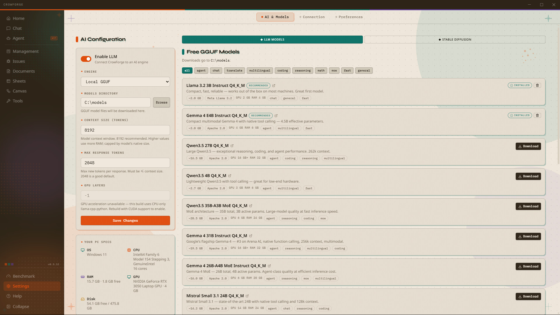560x315 pixels.
Task: Switch to the Preferences tab
Action: pyautogui.click(x=349, y=17)
